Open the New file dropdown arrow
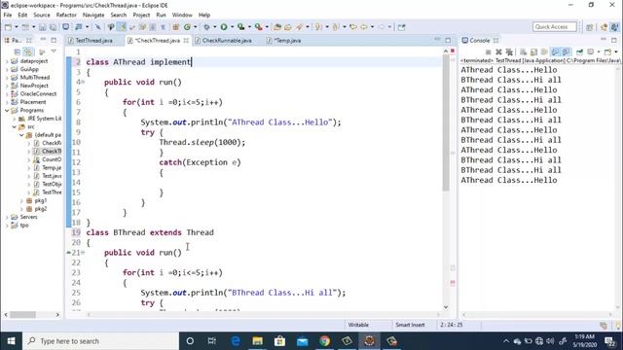Image resolution: width=623 pixels, height=350 pixels. [x=17, y=27]
